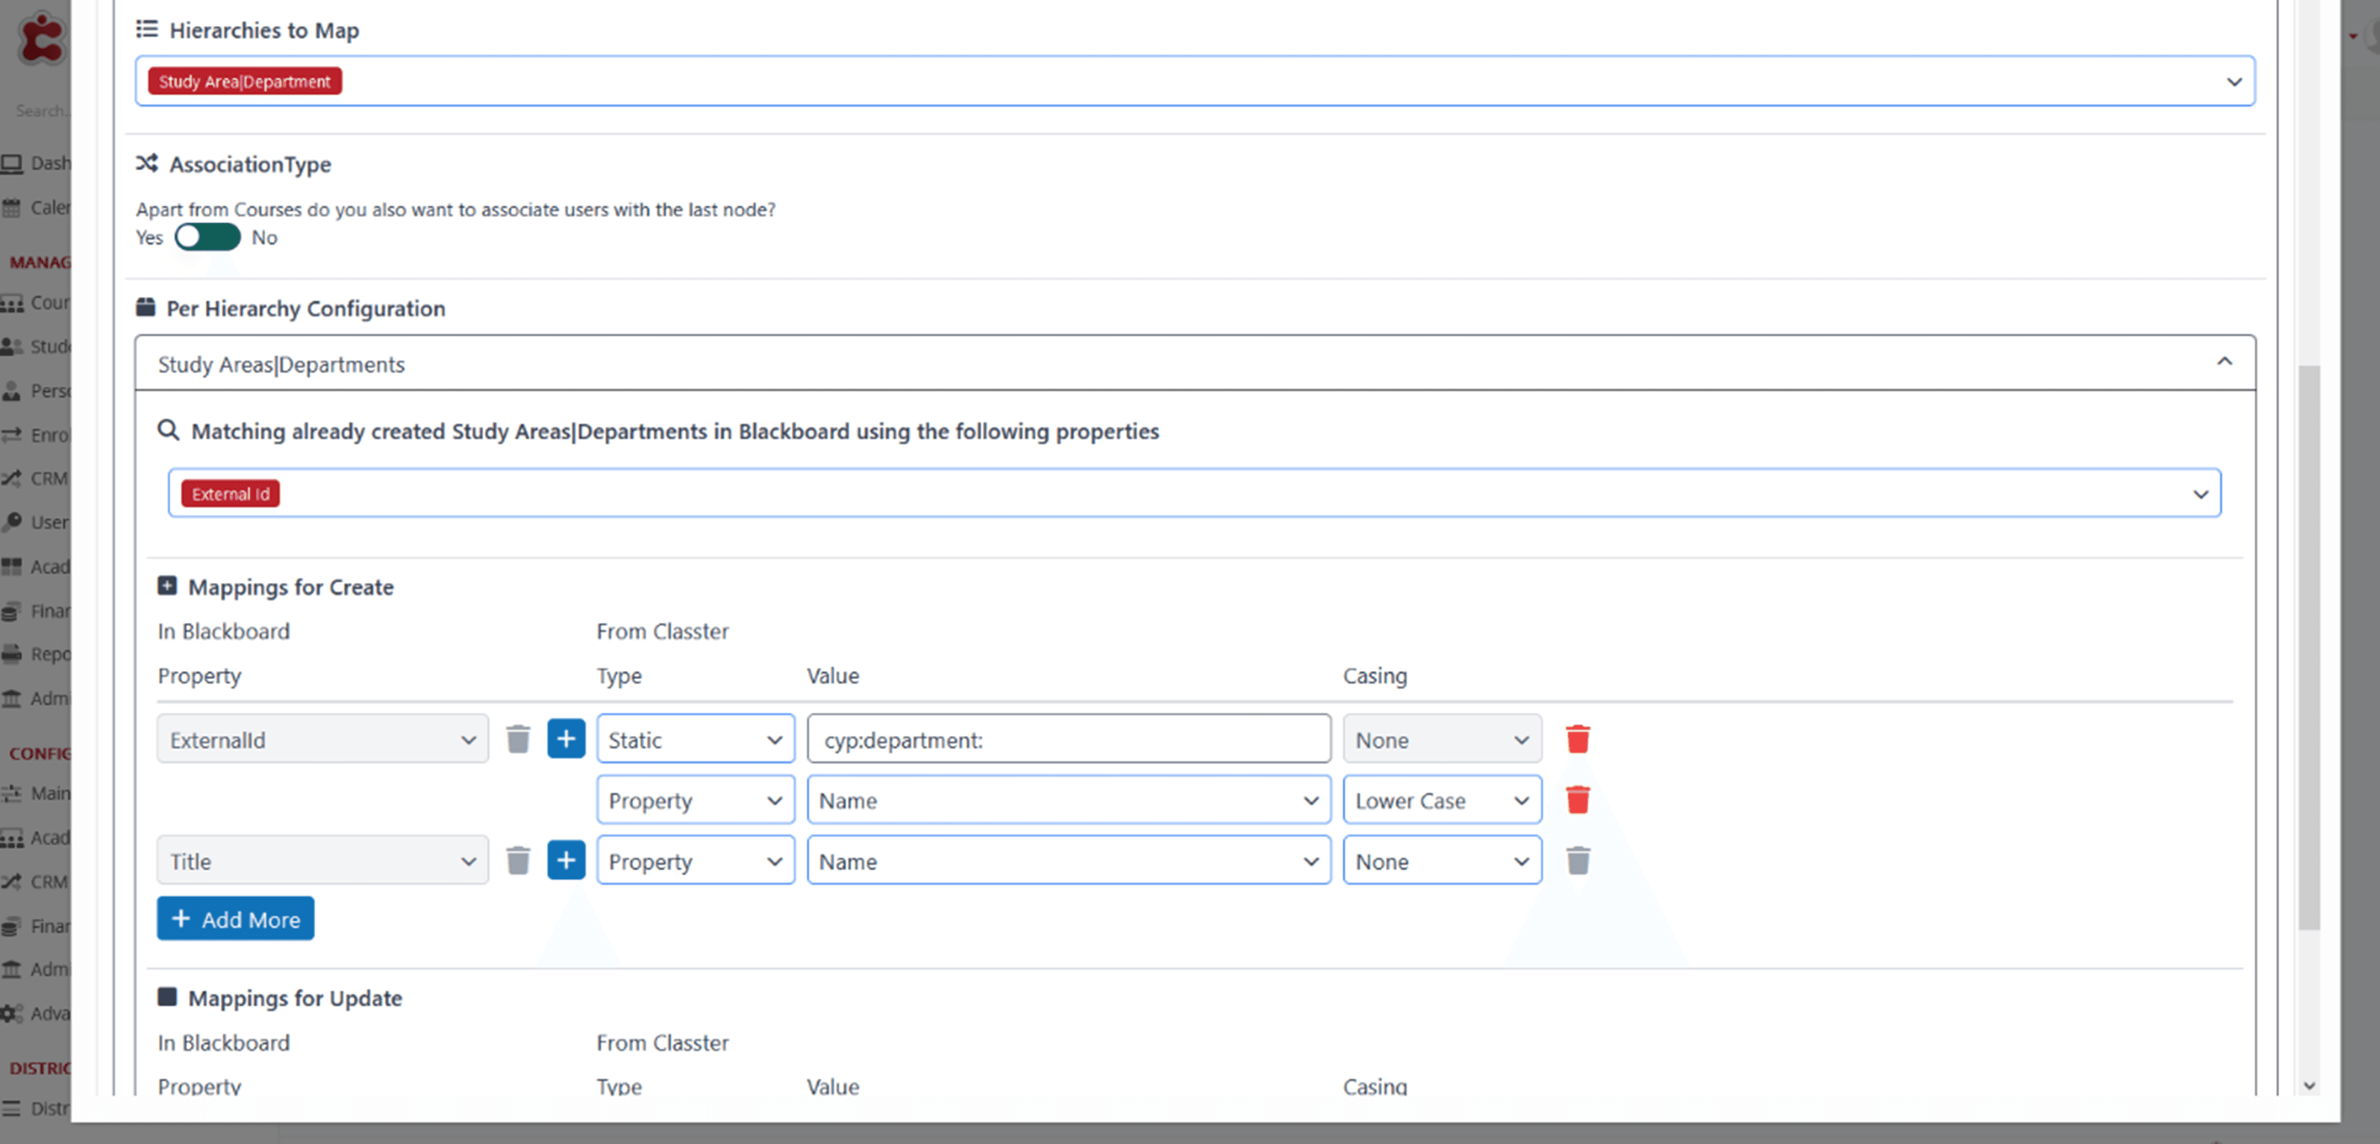Click the modal vertical scrollbar thumb
Image resolution: width=2380 pixels, height=1144 pixels.
pyautogui.click(x=2309, y=647)
